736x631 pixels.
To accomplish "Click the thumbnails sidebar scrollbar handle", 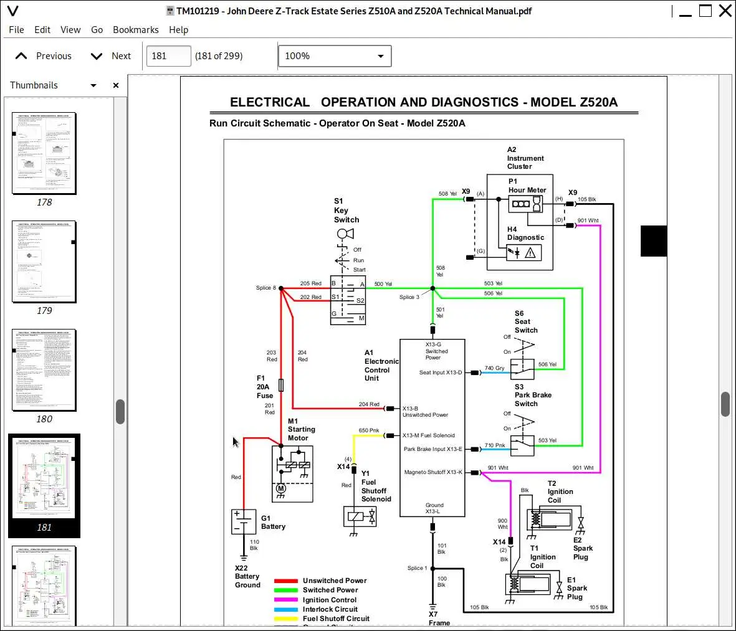I will (120, 412).
